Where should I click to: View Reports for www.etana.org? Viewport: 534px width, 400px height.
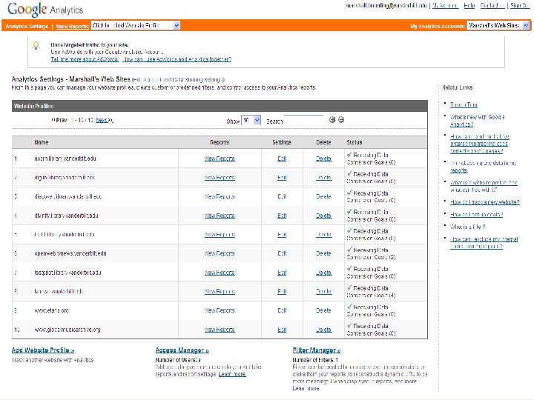(220, 310)
